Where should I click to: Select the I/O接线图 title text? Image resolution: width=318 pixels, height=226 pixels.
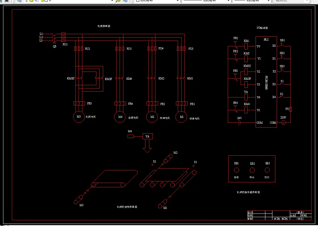point(262,28)
